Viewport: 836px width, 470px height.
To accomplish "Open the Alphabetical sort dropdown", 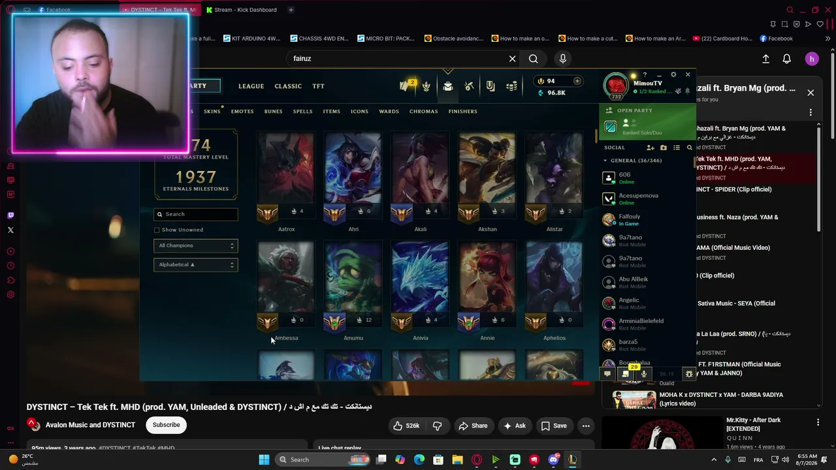I will click(x=196, y=264).
